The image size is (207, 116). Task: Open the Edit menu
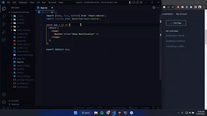click(x=14, y=2)
